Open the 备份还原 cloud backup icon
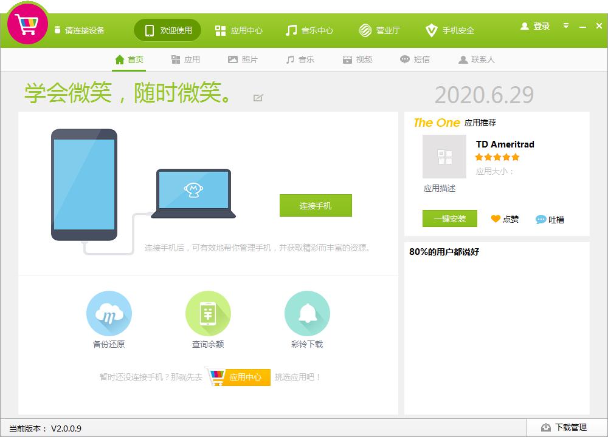 109,314
